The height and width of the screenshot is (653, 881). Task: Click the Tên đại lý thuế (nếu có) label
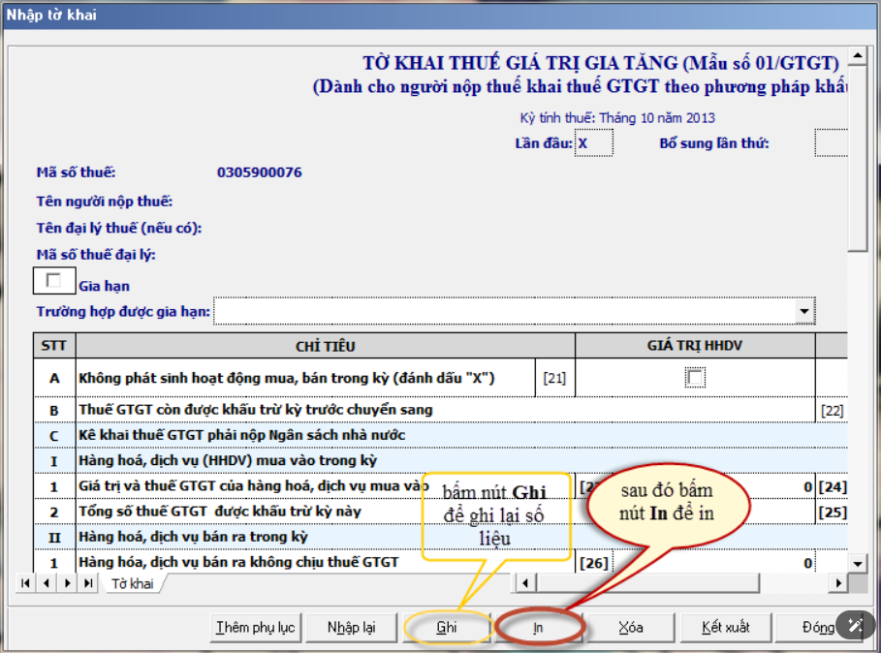tap(119, 228)
